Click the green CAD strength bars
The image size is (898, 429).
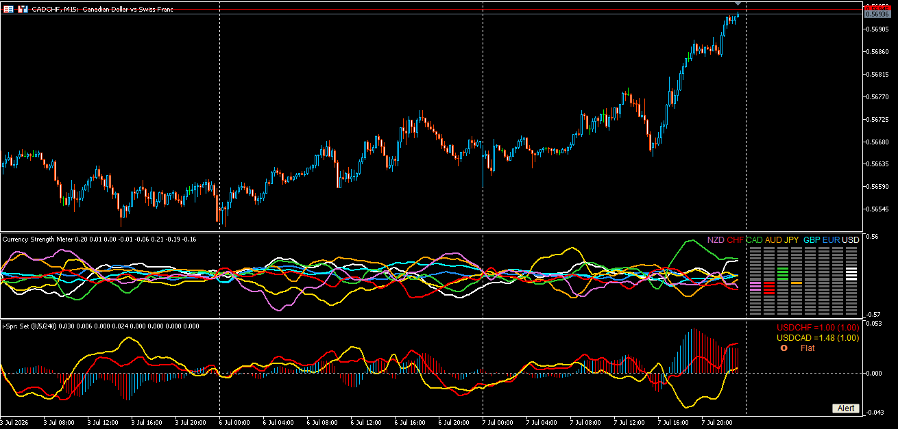[782, 274]
